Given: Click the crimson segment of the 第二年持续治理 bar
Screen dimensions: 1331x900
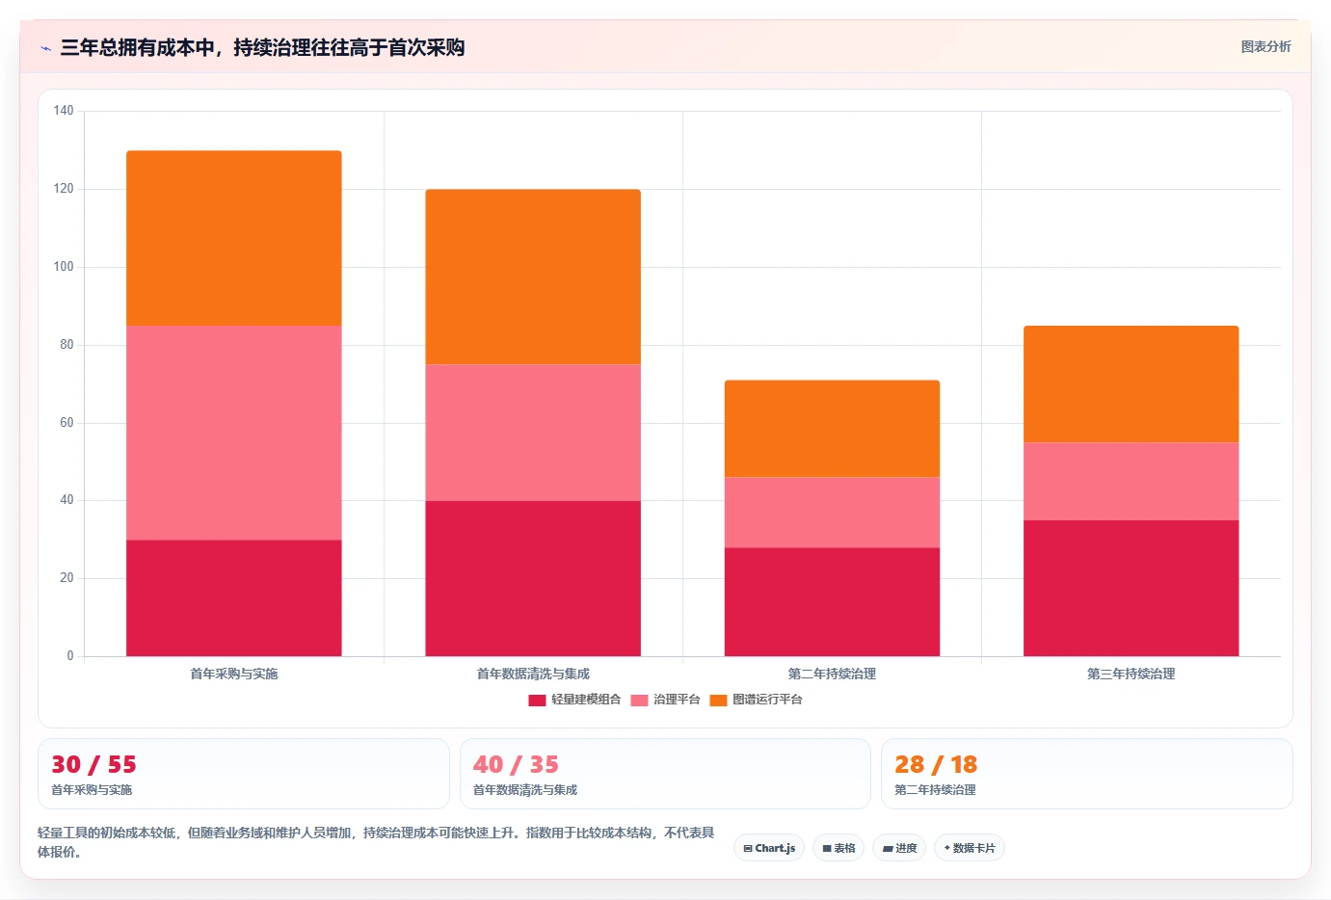Looking at the screenshot, I should 832,602.
